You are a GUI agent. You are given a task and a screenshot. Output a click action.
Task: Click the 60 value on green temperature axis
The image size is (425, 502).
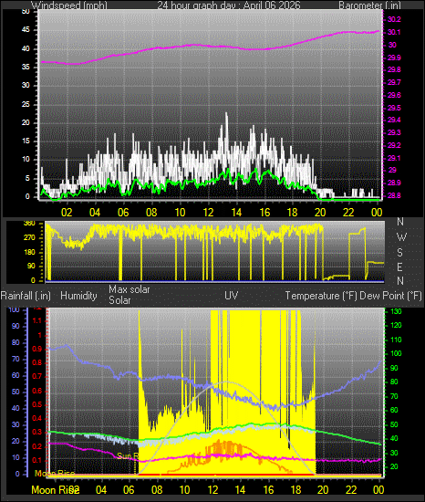(x=394, y=411)
